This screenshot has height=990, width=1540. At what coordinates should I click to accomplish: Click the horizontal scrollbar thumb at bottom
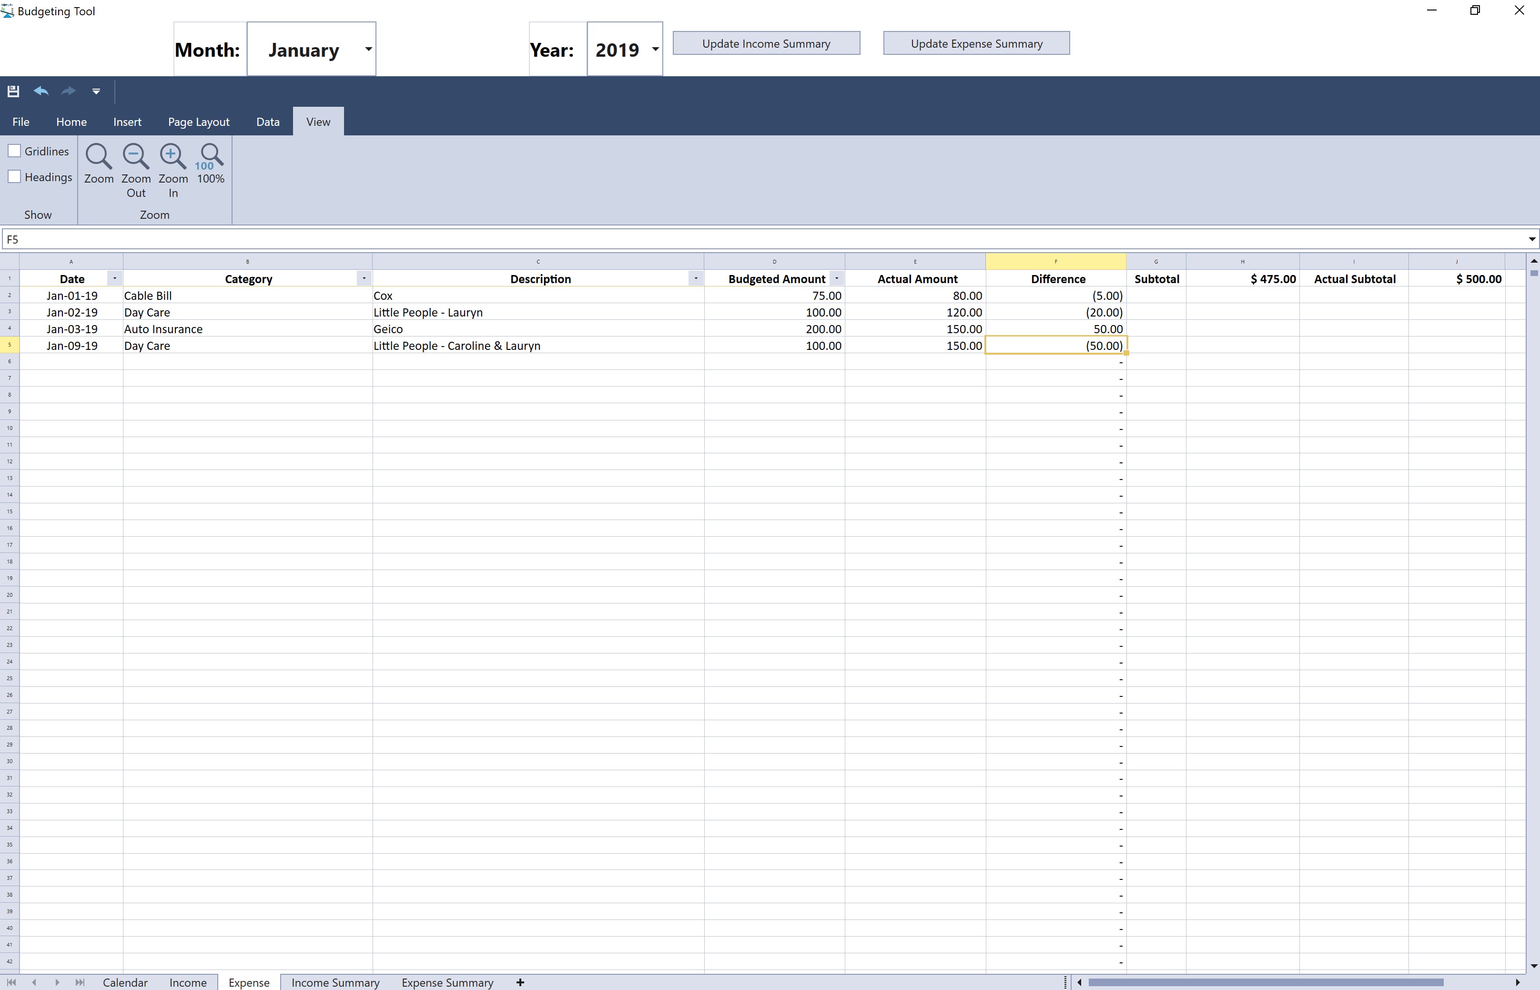pos(1266,982)
